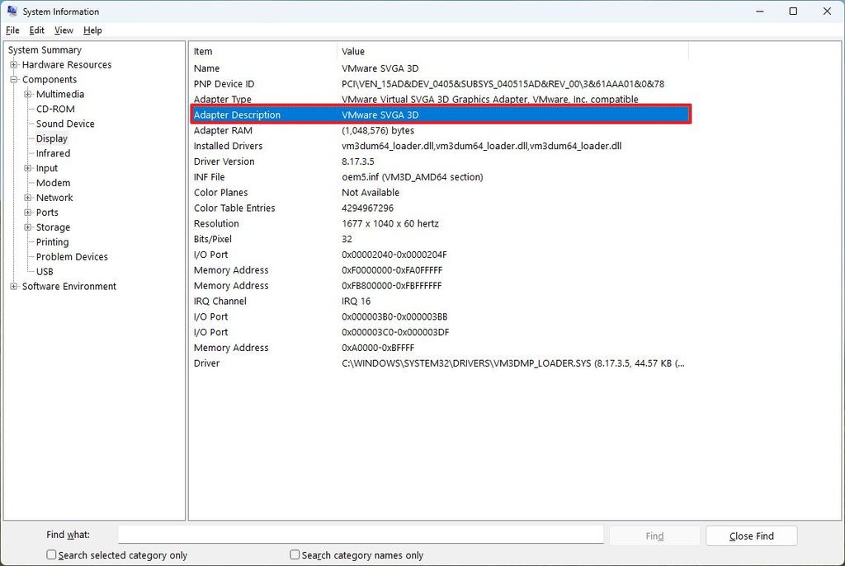Viewport: 845px width, 566px height.
Task: Maximize the System Information window
Action: [x=793, y=12]
